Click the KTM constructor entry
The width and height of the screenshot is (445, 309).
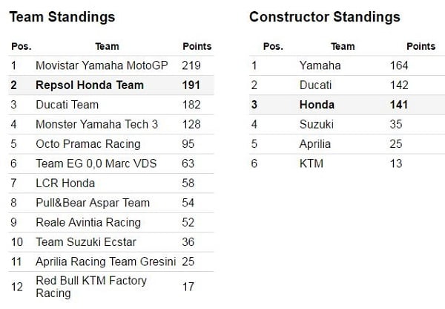click(x=311, y=163)
